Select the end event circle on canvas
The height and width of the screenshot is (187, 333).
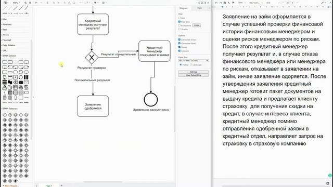point(151,100)
